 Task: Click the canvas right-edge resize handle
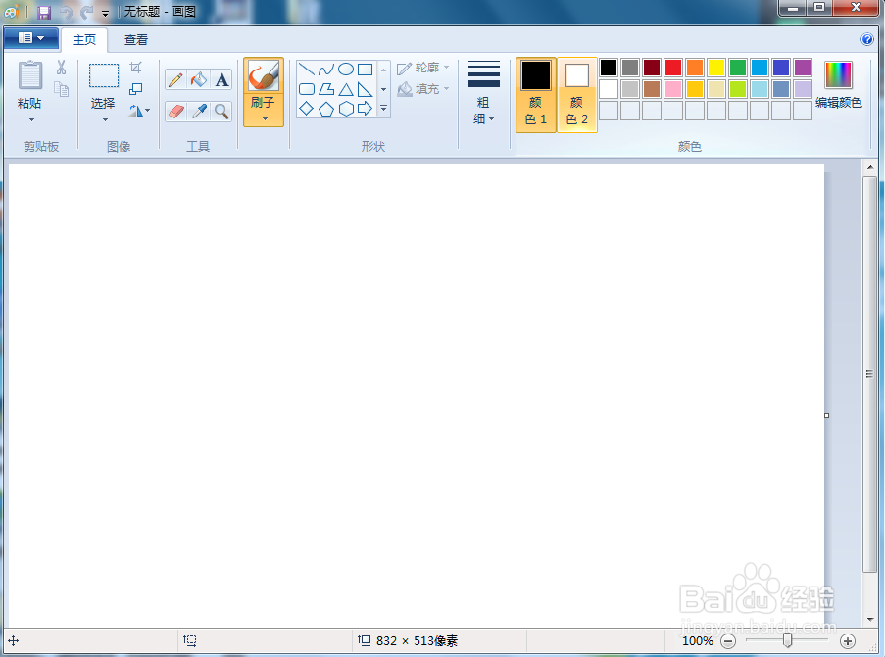[827, 415]
